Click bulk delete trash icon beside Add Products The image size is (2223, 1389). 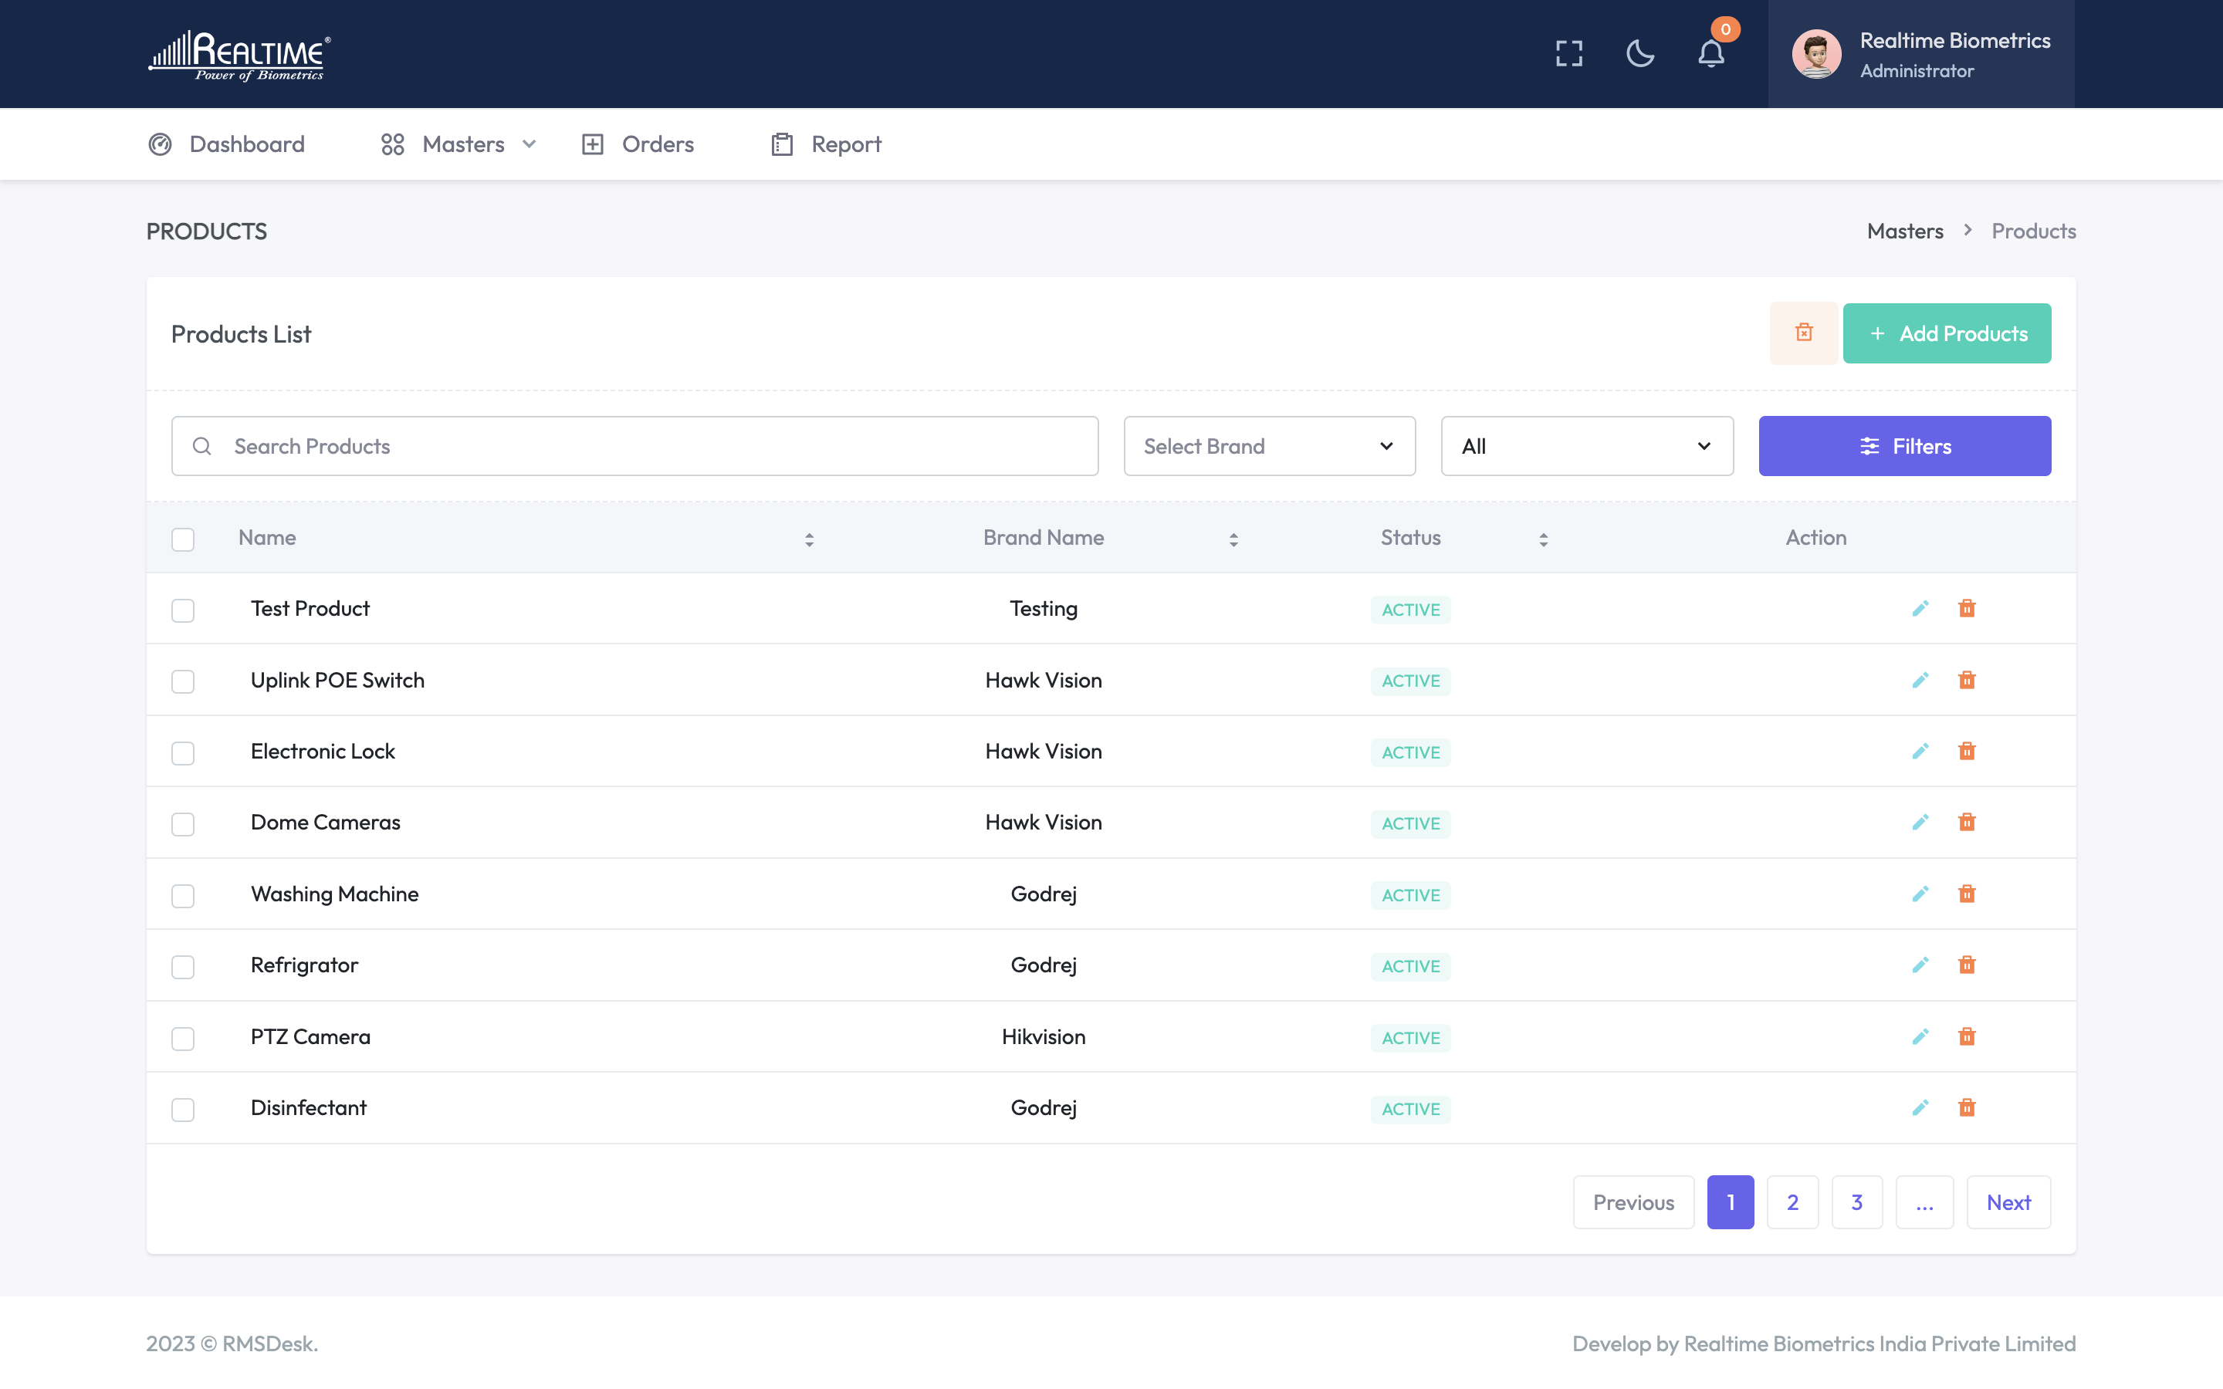[1803, 333]
